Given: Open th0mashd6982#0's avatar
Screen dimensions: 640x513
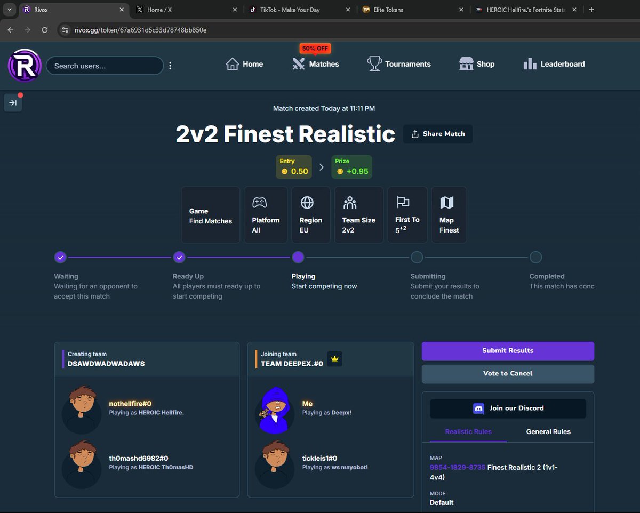Looking at the screenshot, I should click(x=82, y=463).
